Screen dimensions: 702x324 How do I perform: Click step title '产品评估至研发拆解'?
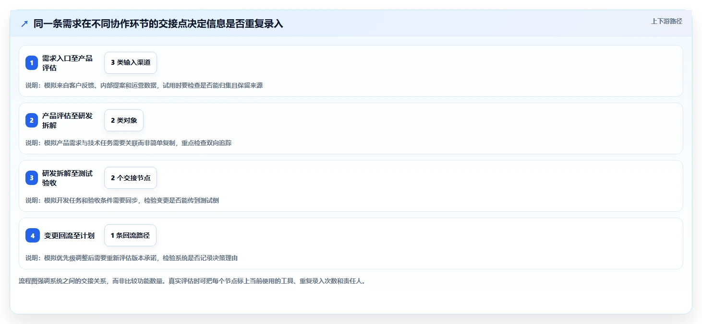point(68,120)
